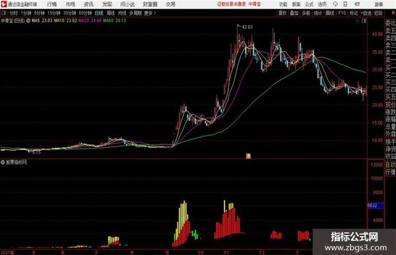Image resolution: width=396 pixels, height=255 pixels.
Task: Click the diamond icon above the price axis
Action: (357, 21)
